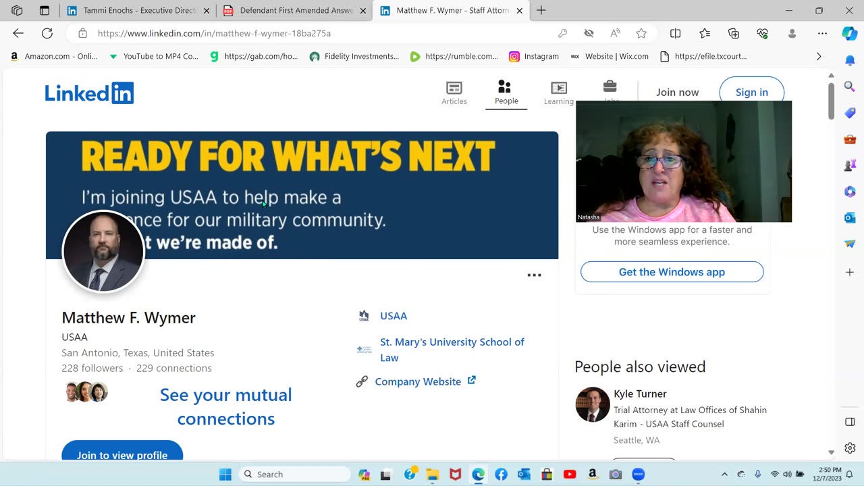Viewport: 864px width, 486px height.
Task: Open Zoom from the taskbar
Action: (x=639, y=475)
